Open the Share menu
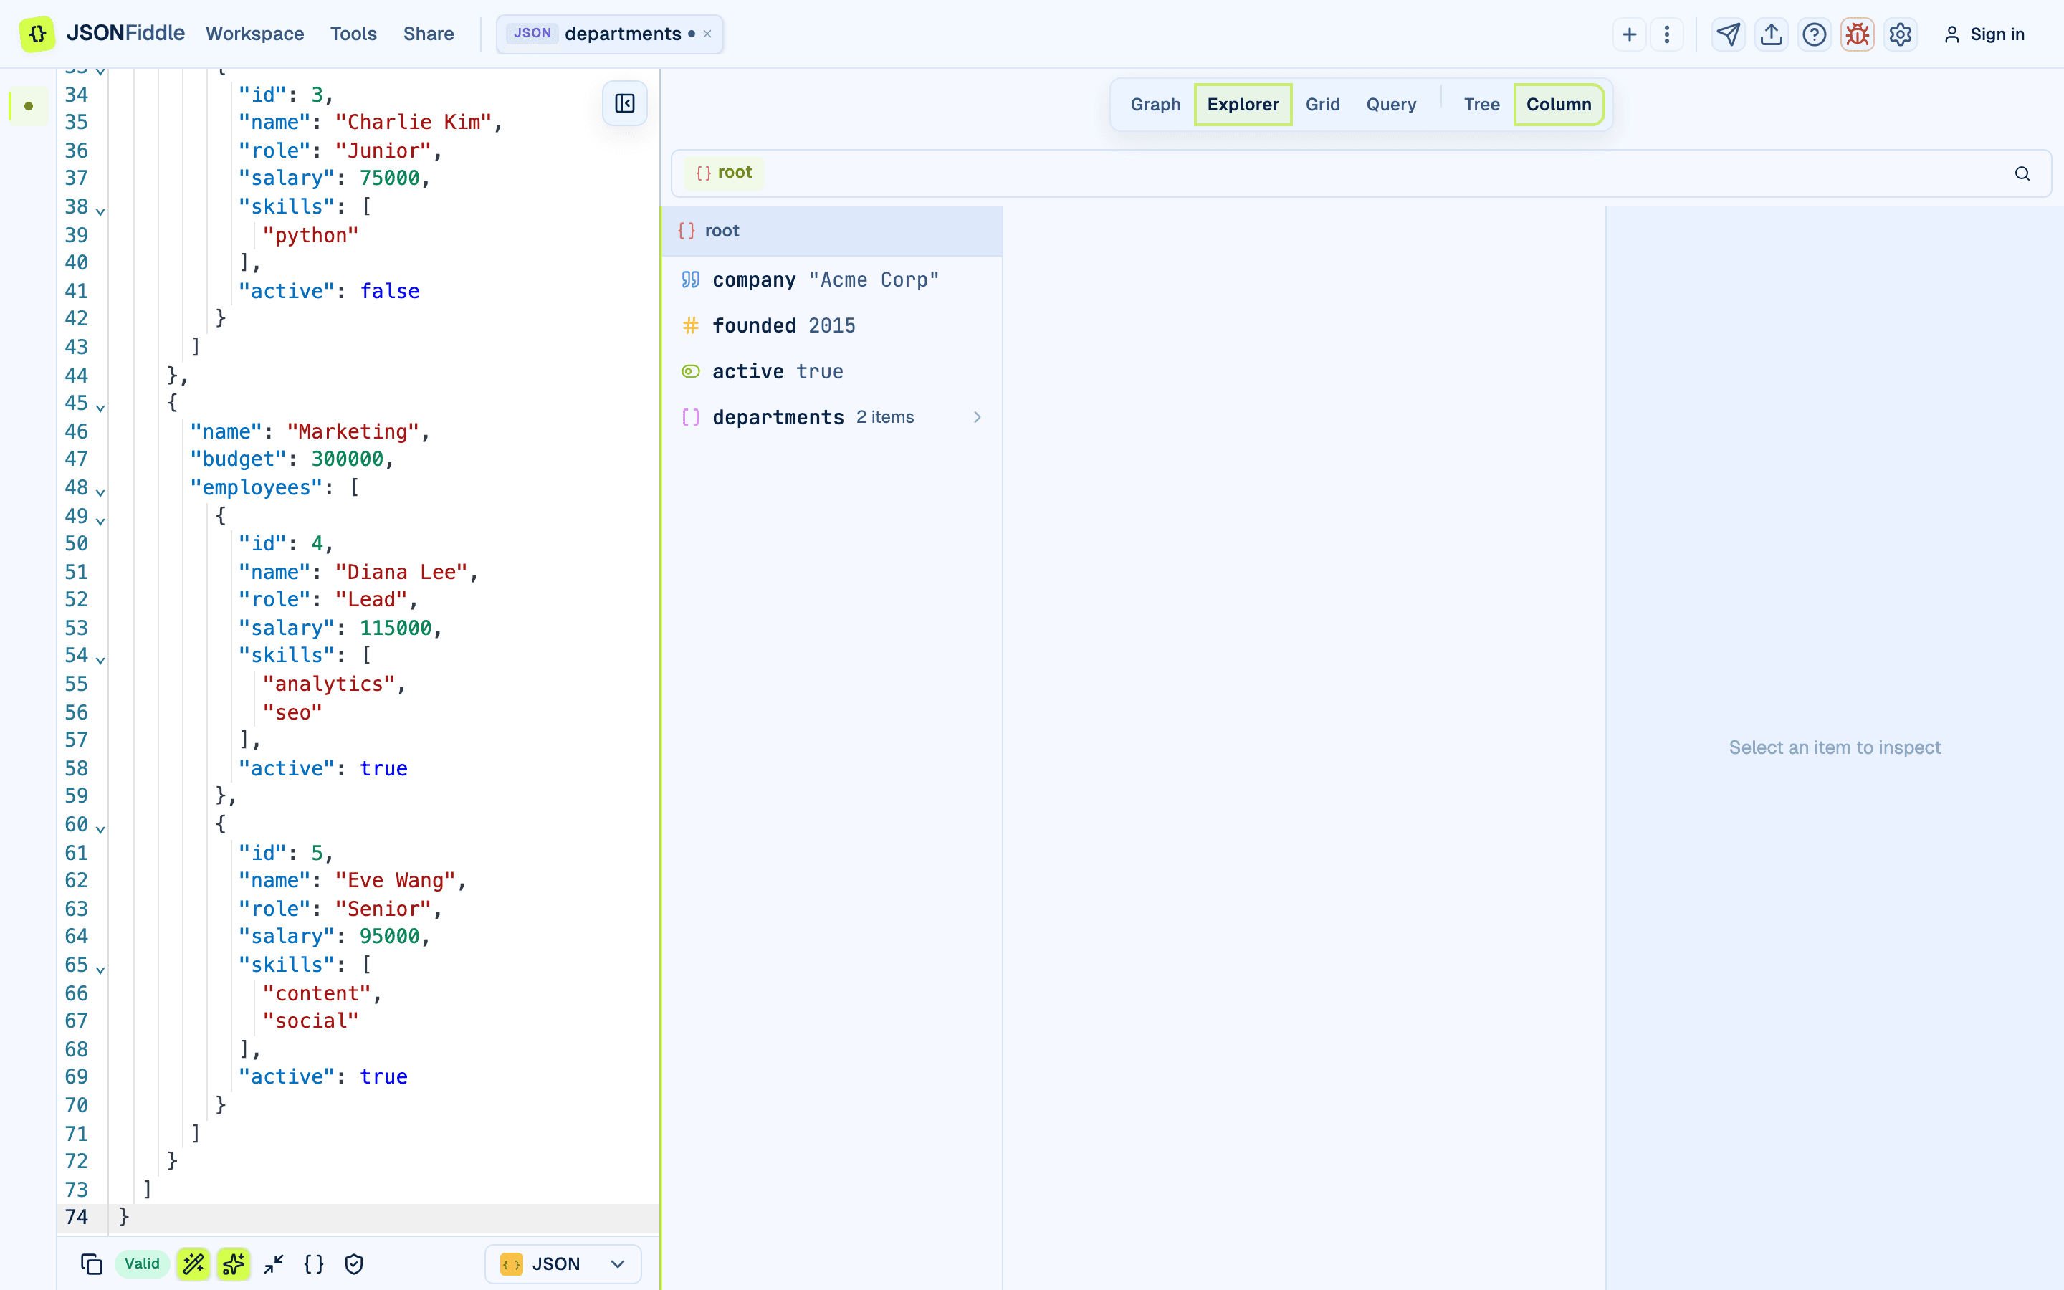The image size is (2064, 1290). [x=428, y=34]
